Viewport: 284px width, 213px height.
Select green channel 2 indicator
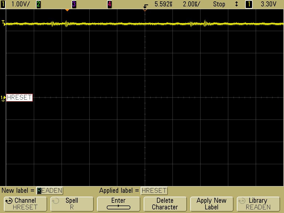click(38, 4)
